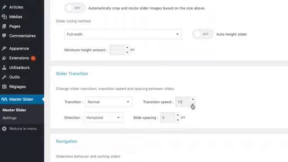Viewport: 288px width, 162px height.
Task: Open Master Slider Settings submenu
Action: coord(9,118)
